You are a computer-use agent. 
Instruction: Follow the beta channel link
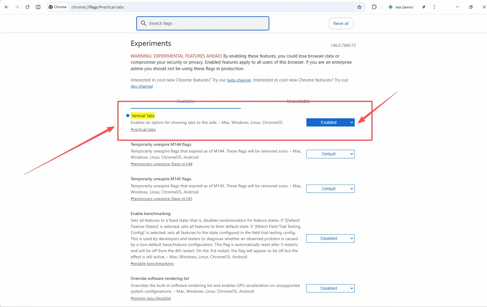pyautogui.click(x=239, y=80)
